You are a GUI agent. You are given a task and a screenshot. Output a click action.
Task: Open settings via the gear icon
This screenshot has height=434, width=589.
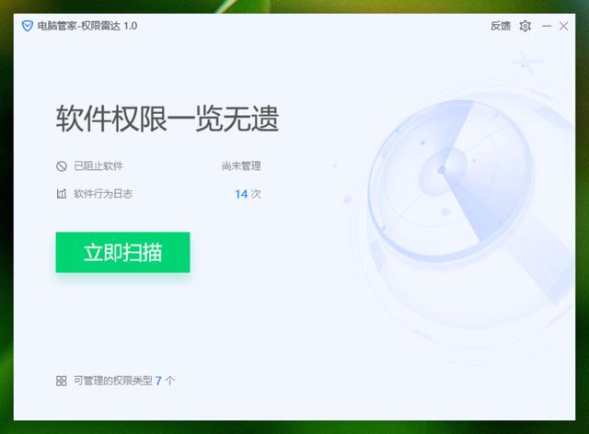point(525,26)
